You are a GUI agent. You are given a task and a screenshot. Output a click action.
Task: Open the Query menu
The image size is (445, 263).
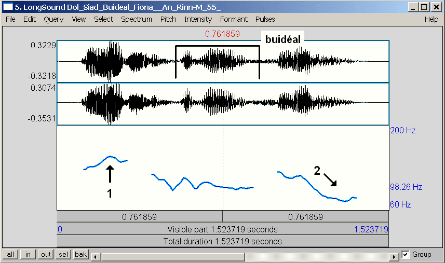(x=53, y=19)
